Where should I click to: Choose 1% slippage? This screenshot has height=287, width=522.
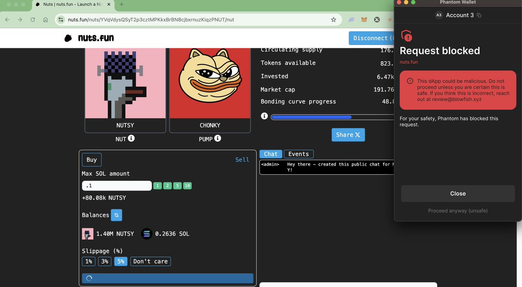tap(89, 261)
